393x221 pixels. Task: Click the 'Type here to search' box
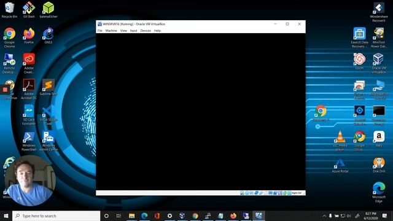pos(56,215)
